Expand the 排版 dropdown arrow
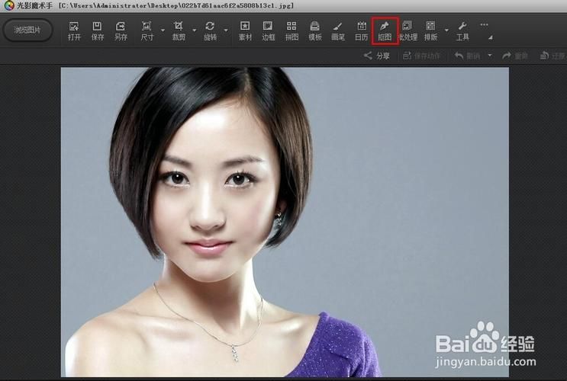Image resolution: width=567 pixels, height=381 pixels. (x=446, y=30)
